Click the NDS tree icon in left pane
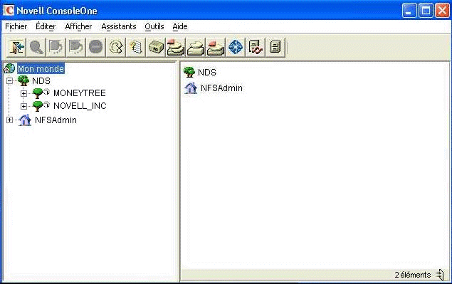The width and height of the screenshot is (452, 284). (x=23, y=80)
